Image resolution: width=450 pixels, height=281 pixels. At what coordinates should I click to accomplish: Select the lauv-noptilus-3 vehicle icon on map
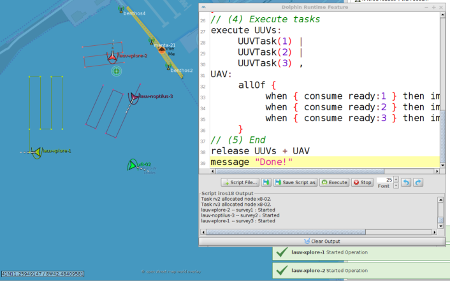click(134, 97)
